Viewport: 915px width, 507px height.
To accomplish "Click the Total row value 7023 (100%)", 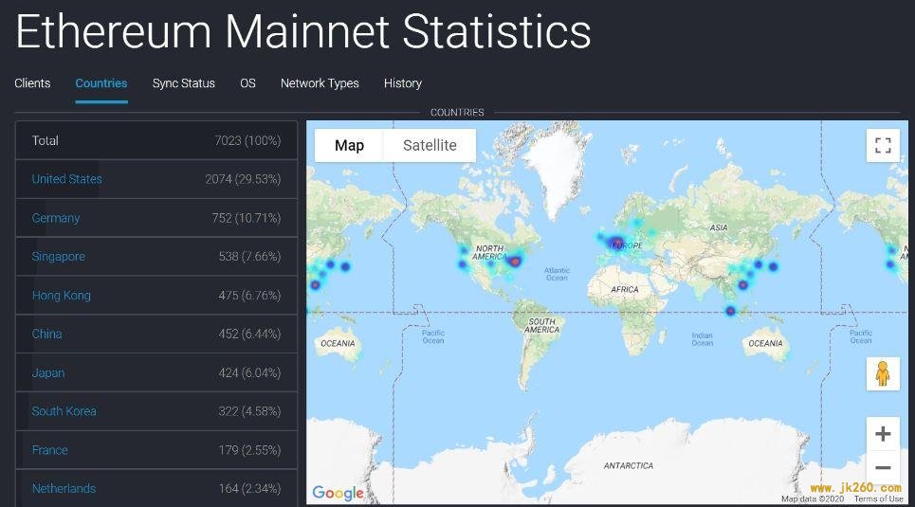I will point(247,140).
